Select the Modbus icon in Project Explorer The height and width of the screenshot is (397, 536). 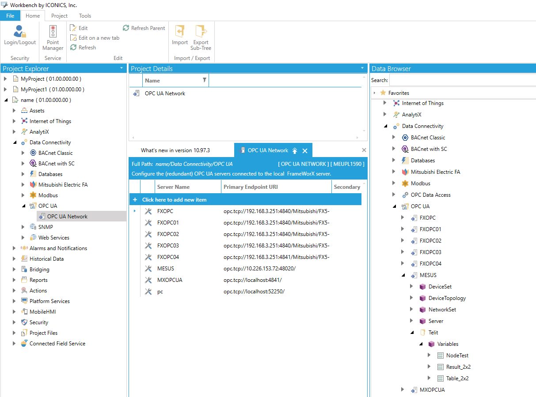pos(33,195)
